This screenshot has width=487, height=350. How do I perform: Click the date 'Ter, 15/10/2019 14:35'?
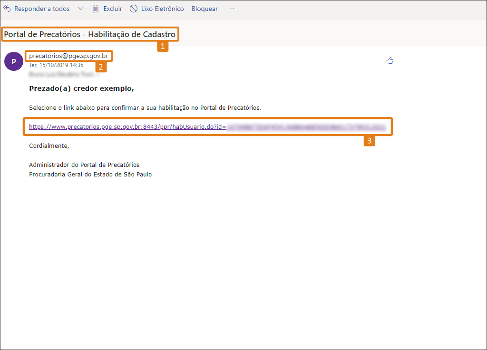coord(56,65)
